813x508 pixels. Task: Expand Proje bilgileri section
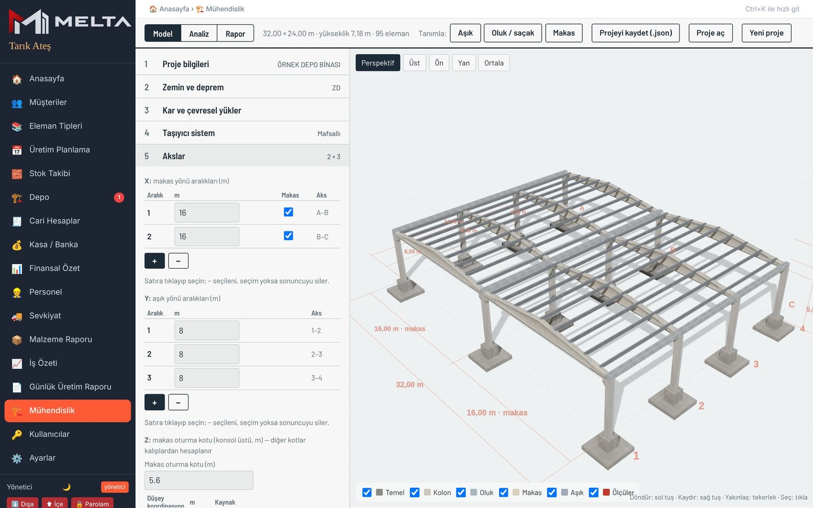[242, 64]
